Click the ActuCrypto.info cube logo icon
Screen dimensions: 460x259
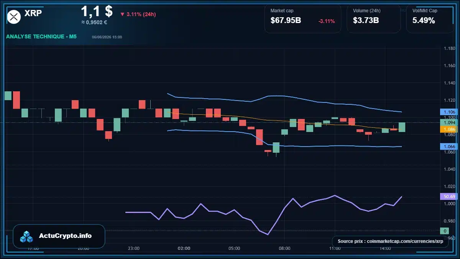[x=27, y=237]
